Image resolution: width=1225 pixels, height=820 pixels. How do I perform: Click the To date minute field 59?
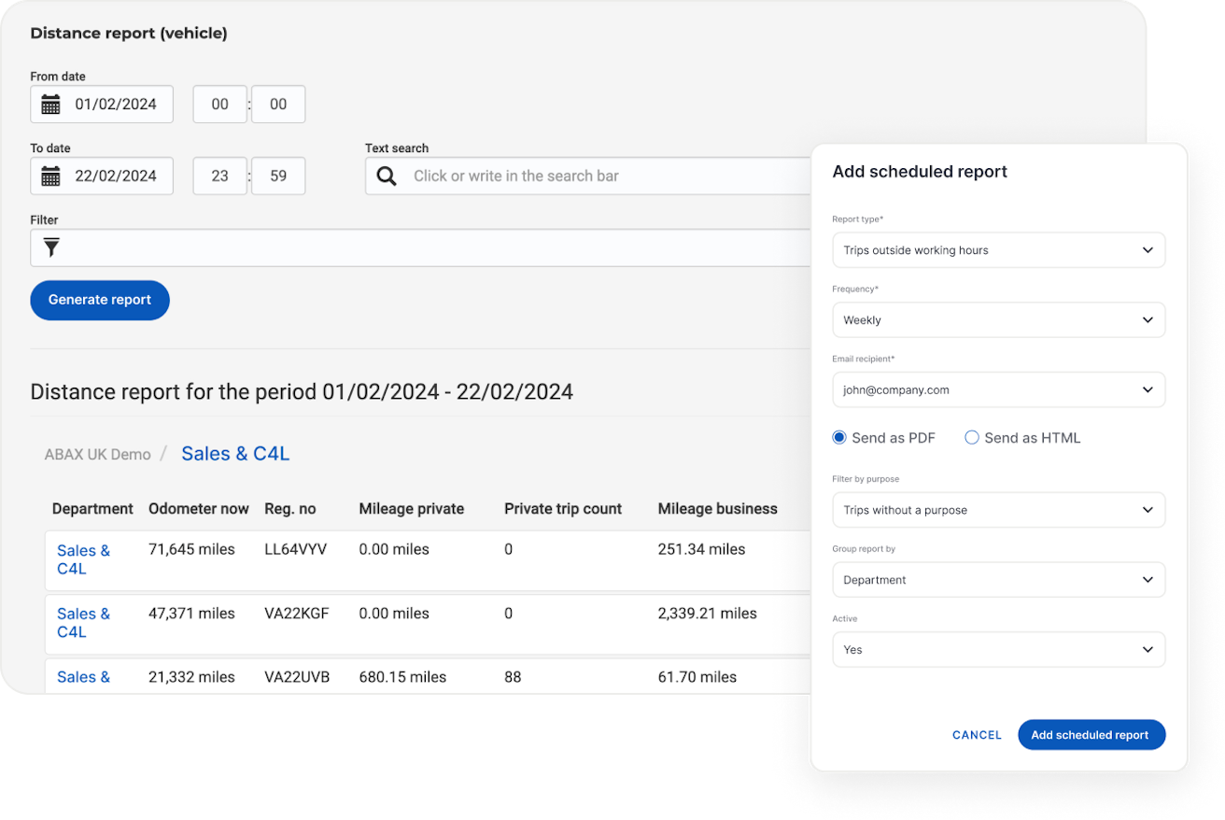(278, 176)
